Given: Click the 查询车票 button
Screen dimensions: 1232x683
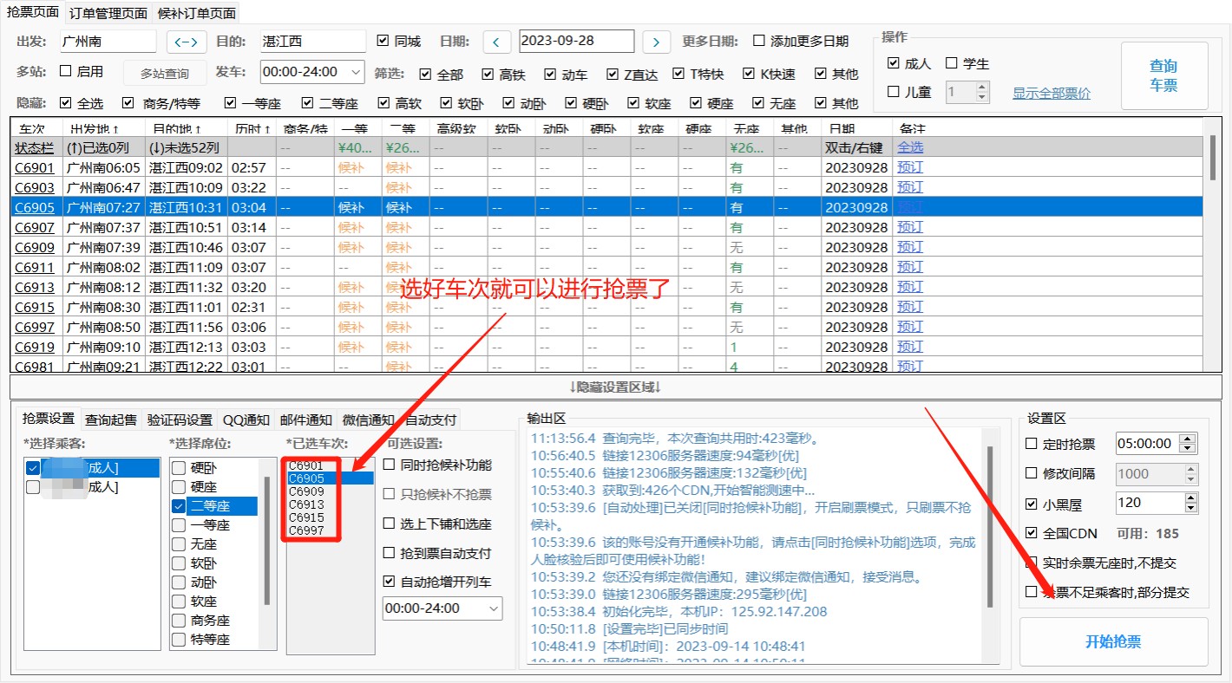Looking at the screenshot, I should click(1164, 76).
